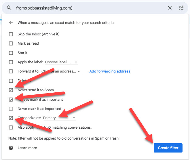This screenshot has width=190, height=160.
Task: Click into the search query field
Action: click(x=86, y=8)
